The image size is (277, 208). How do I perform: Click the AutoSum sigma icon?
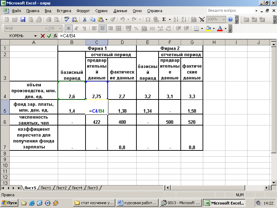pyautogui.click(x=164, y=19)
